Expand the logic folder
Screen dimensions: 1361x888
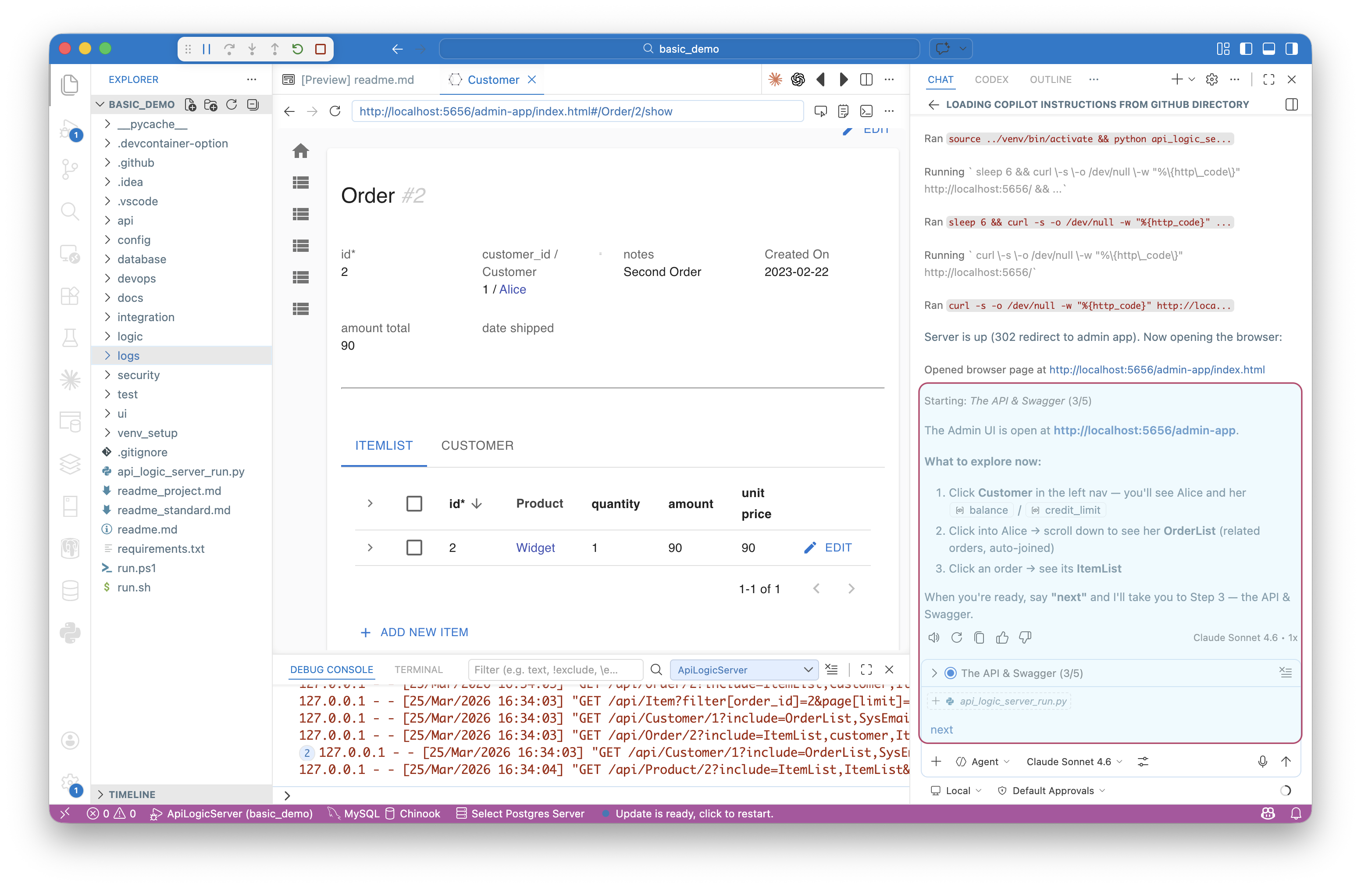pos(130,337)
